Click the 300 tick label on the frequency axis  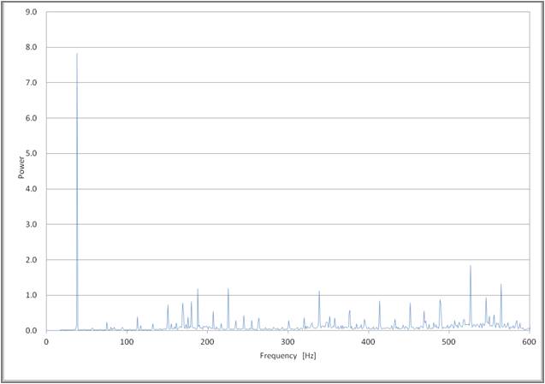287,342
